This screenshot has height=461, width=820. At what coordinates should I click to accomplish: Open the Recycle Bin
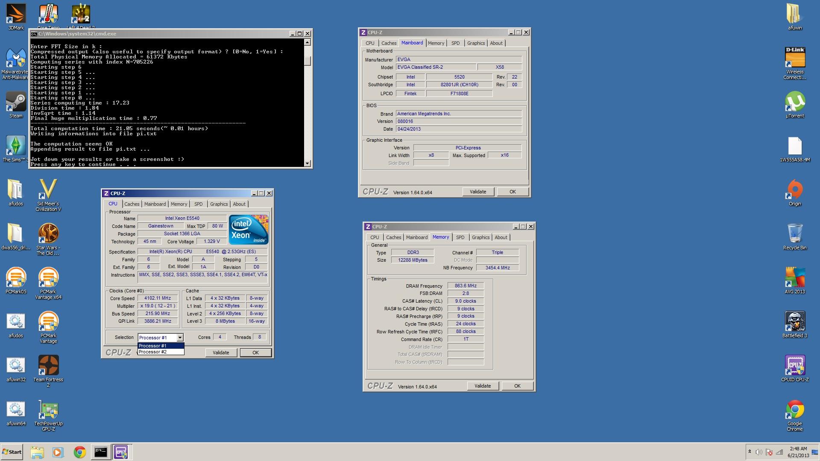coord(795,237)
